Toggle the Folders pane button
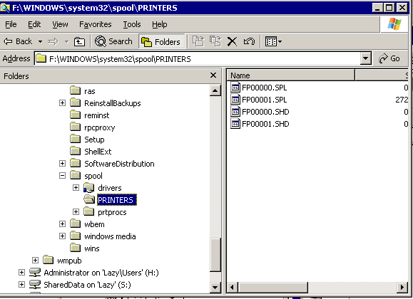413x299 pixels. pyautogui.click(x=161, y=41)
